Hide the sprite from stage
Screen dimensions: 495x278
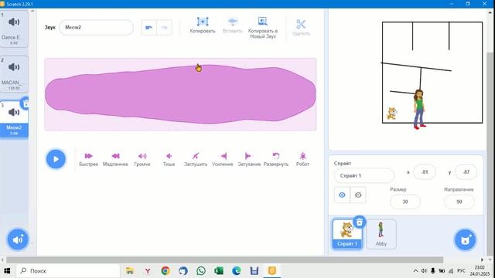[x=357, y=195]
